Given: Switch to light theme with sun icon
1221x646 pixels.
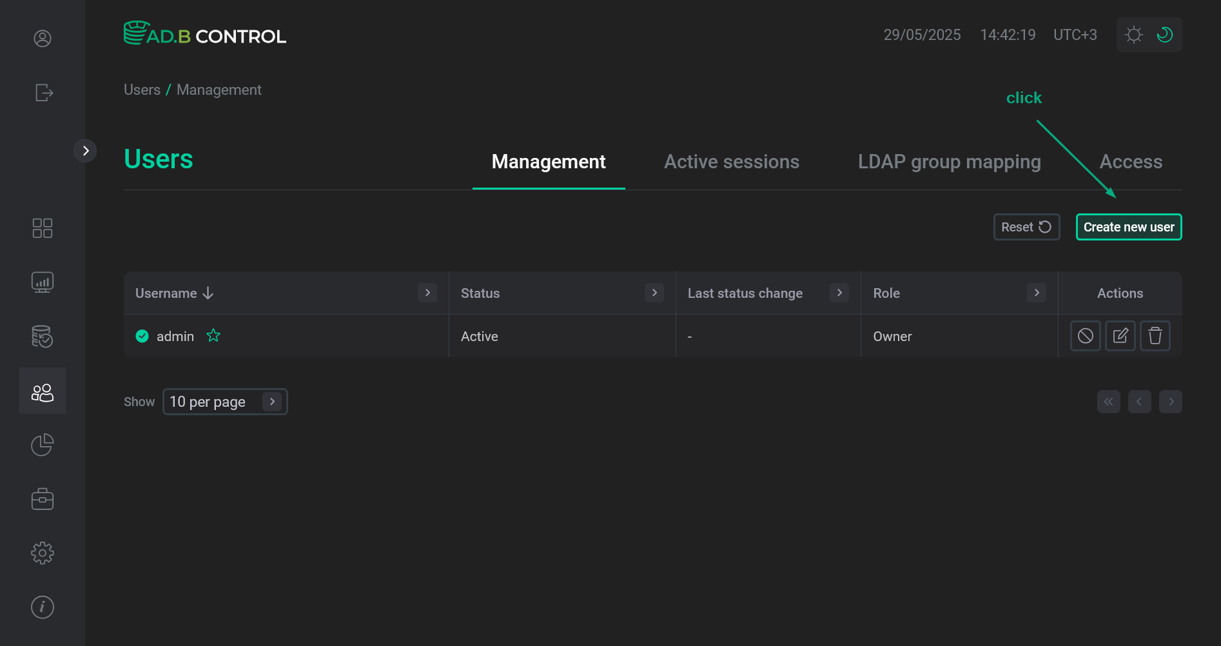Looking at the screenshot, I should pos(1134,34).
